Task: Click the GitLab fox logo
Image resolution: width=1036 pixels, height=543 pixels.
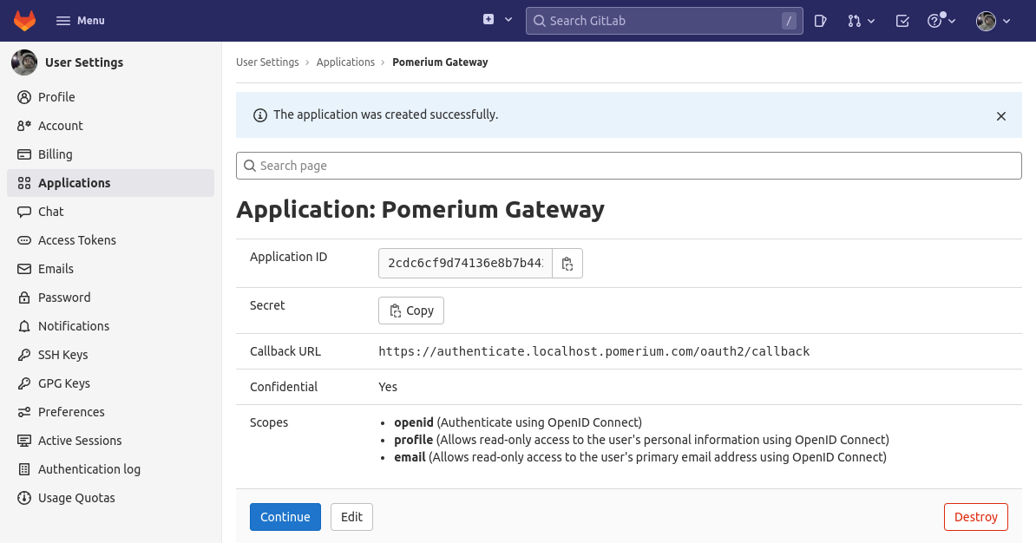Action: pos(24,20)
